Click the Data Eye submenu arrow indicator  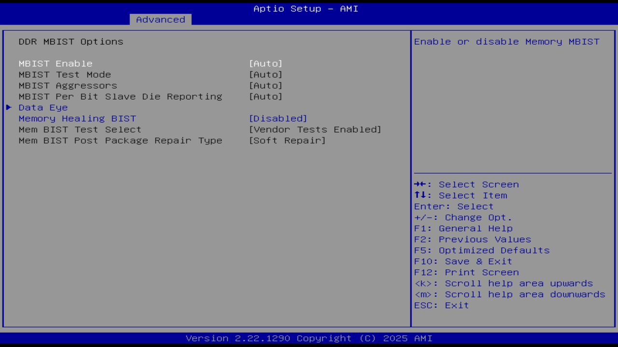(8, 107)
